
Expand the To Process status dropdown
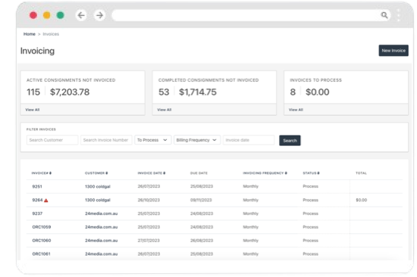(152, 140)
